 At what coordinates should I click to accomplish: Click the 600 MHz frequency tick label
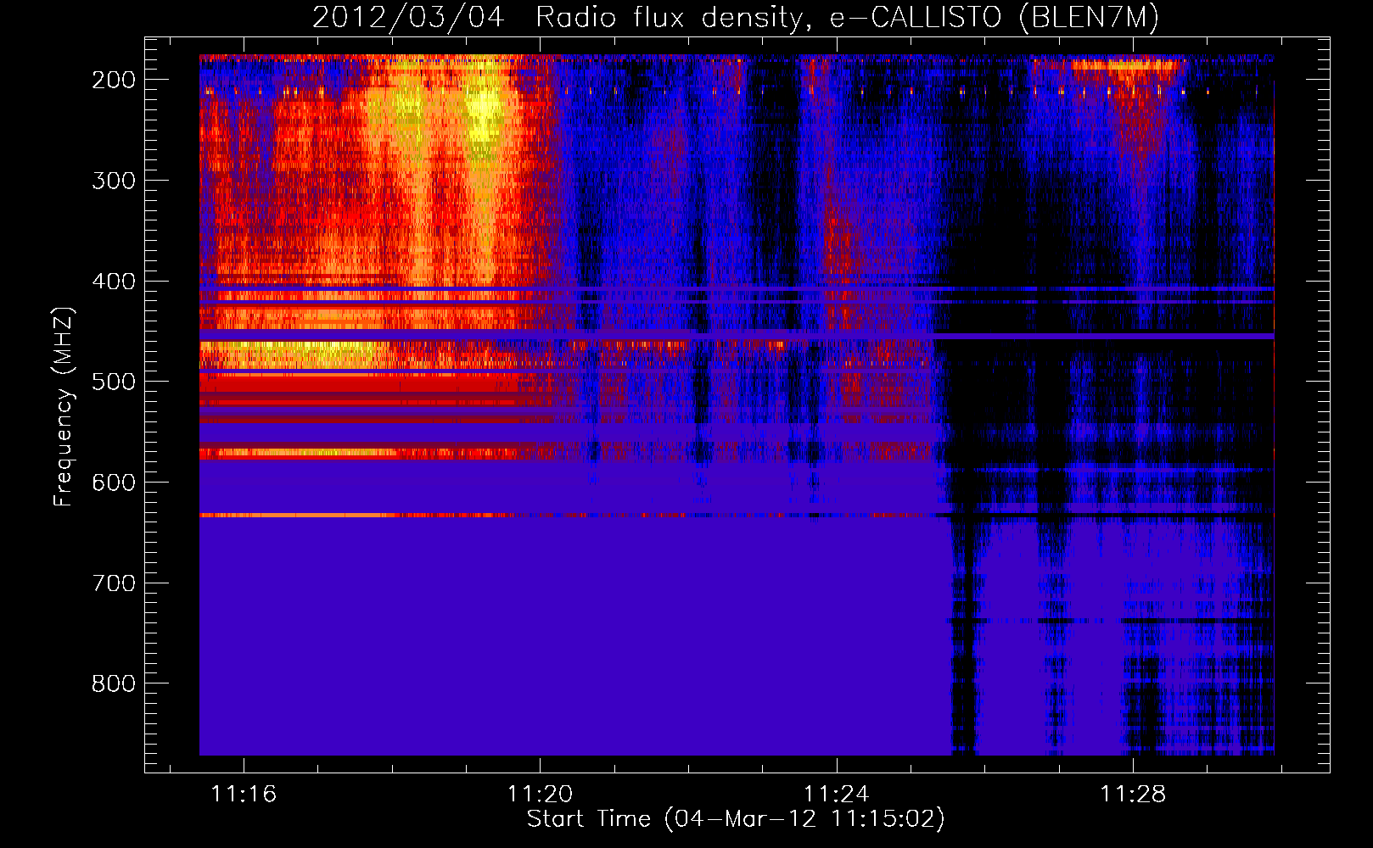114,483
